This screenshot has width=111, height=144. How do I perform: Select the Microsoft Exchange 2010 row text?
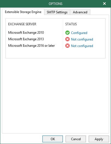[26, 33]
